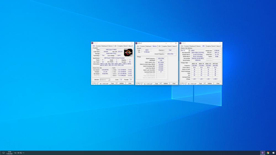Screen dimensions: 276x155
Task: Click the taskbar clock and date
Action: tap(9, 153)
